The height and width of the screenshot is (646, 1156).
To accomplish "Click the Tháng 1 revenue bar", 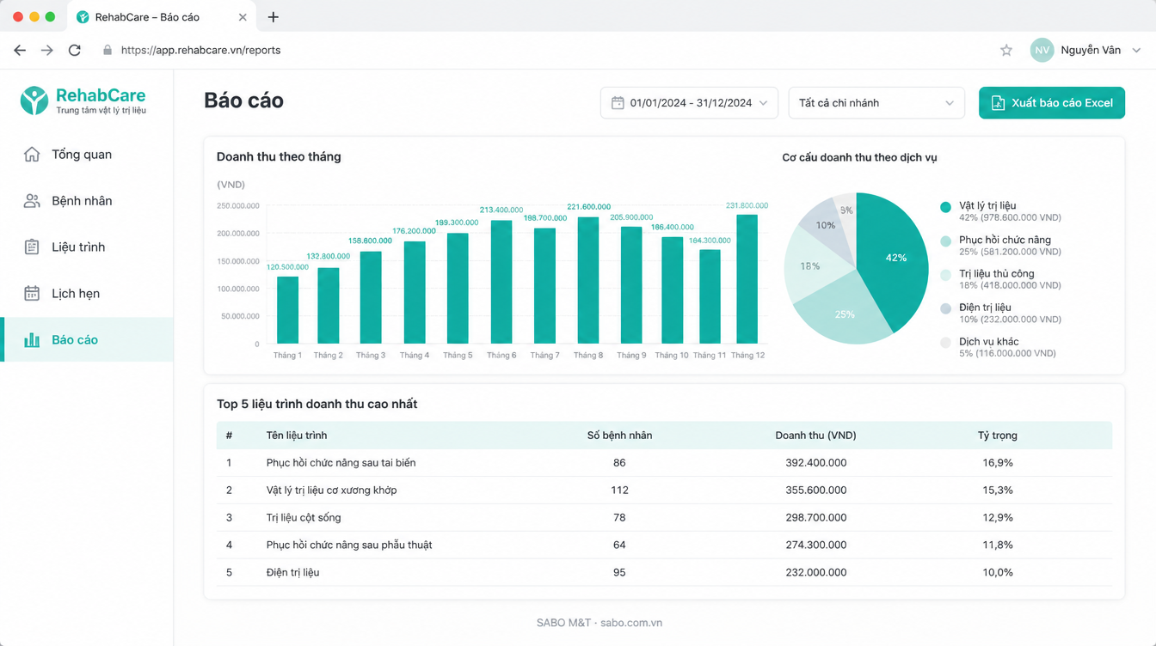I will [x=288, y=310].
